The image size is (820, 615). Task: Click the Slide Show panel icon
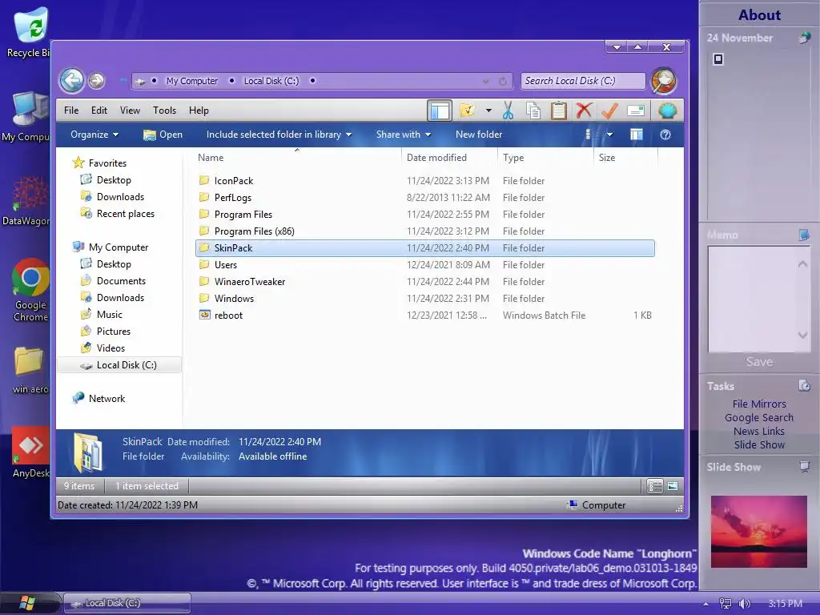click(x=804, y=467)
